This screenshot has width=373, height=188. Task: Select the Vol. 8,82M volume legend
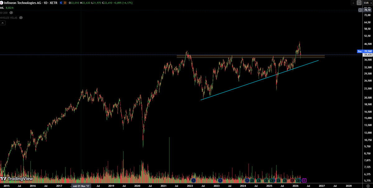(6, 7)
